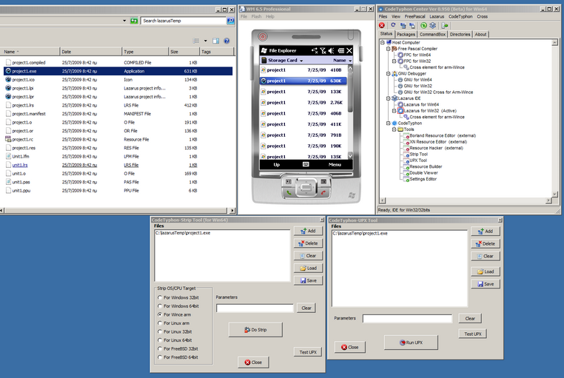Viewport: 564px width, 378px height.
Task: Click the Do Strip button
Action: pyautogui.click(x=255, y=329)
